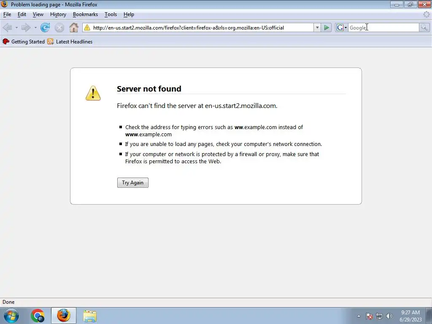Click the yellow warning sign on error page
The image size is (432, 324).
(x=93, y=93)
